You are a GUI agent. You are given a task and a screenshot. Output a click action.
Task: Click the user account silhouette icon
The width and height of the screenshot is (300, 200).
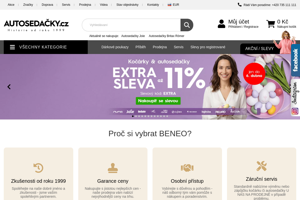(221, 24)
